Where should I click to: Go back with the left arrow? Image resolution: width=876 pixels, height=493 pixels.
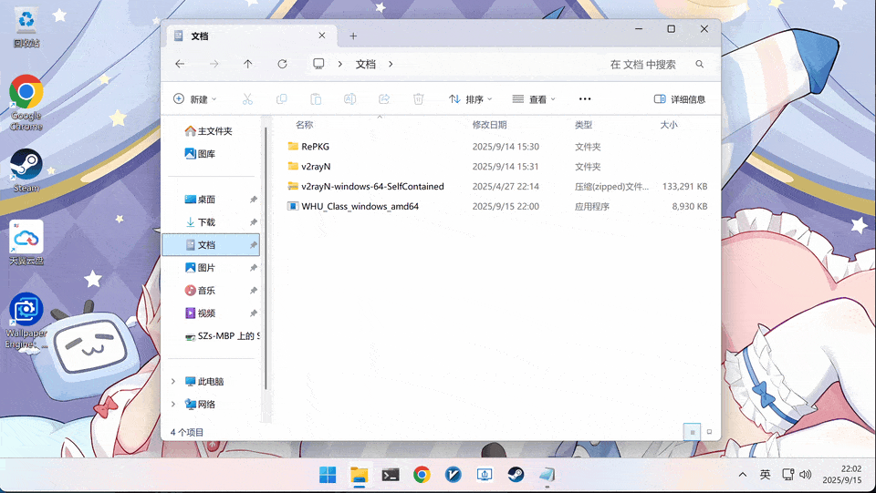coord(180,64)
